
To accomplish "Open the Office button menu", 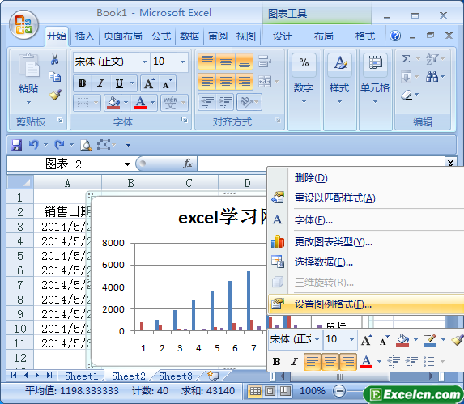I will [23, 25].
